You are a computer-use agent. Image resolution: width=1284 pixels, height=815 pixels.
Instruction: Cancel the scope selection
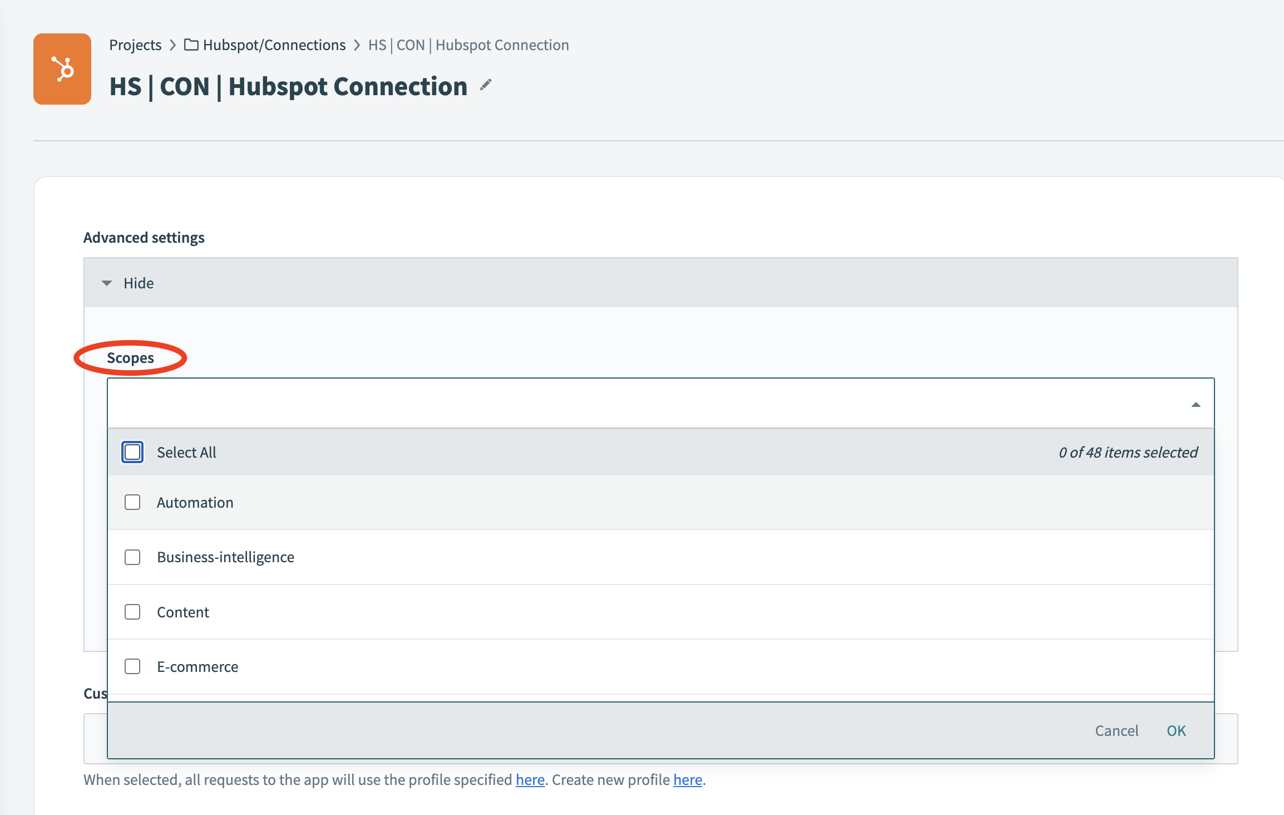pos(1117,730)
